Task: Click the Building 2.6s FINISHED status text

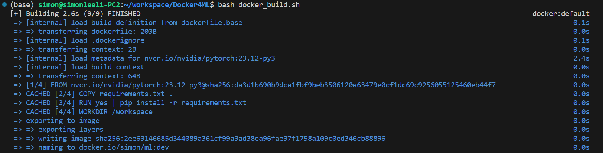Action: 83,14
